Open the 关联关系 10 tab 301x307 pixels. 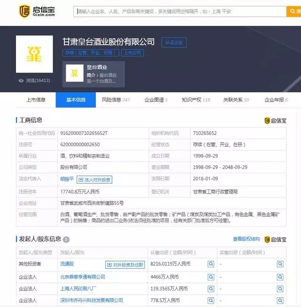(236, 100)
